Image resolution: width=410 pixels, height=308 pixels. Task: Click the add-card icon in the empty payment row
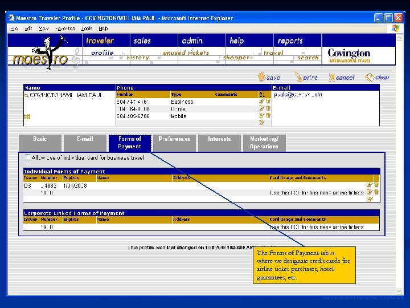click(369, 199)
